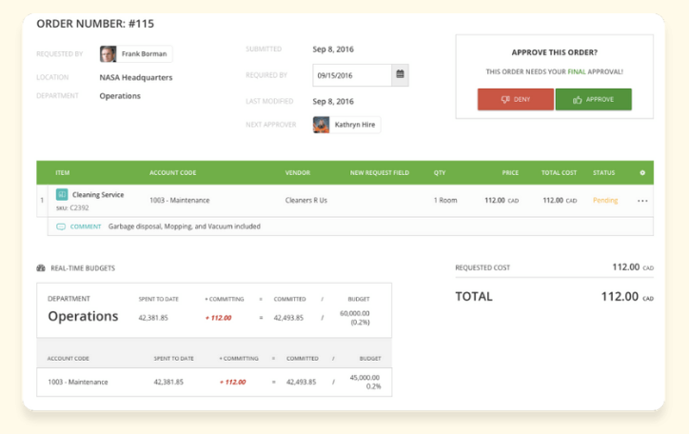Click the calendar icon beside required date

point(401,74)
